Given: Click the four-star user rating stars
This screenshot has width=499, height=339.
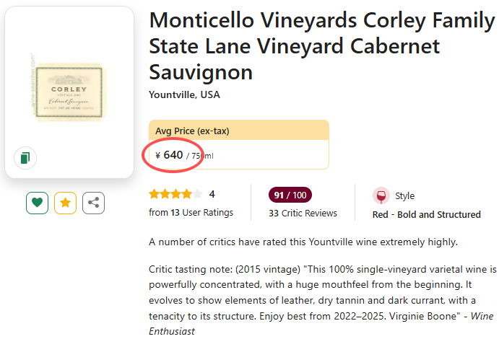Looking at the screenshot, I should pos(175,194).
